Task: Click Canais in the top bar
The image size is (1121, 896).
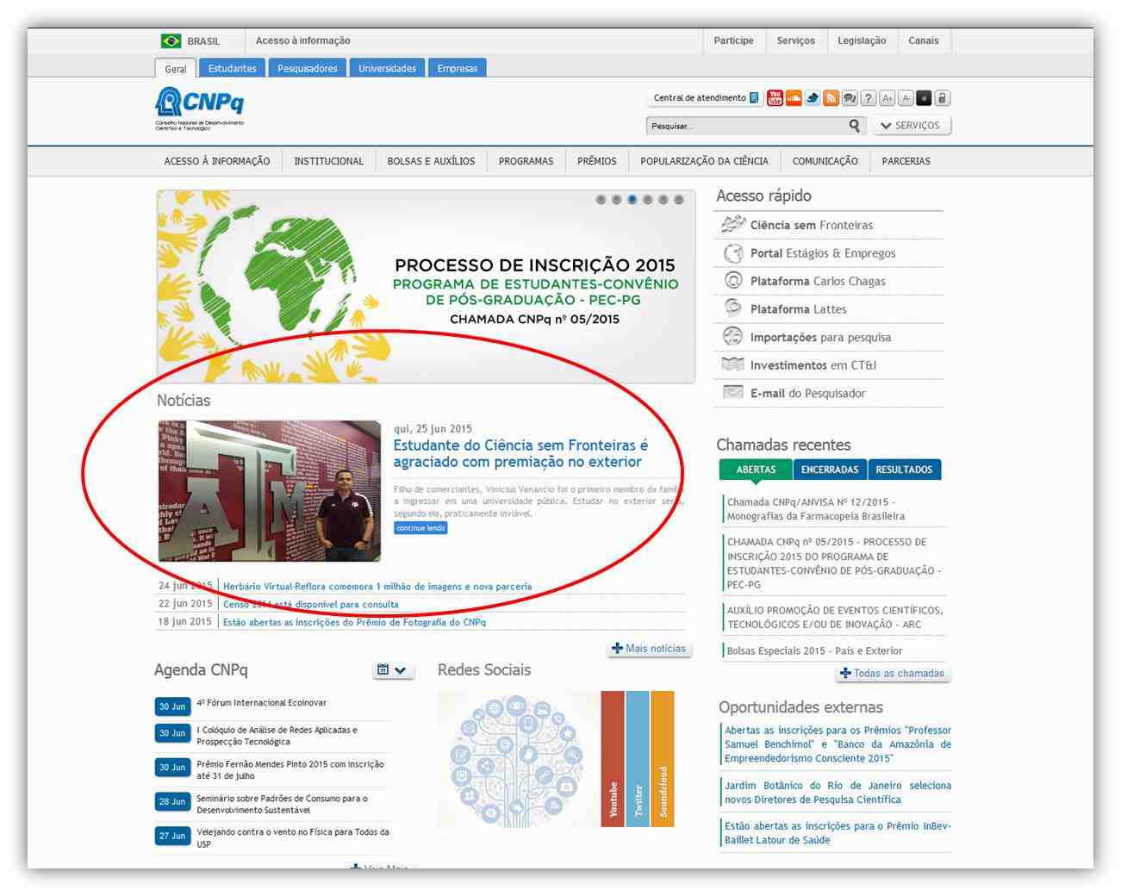Action: (923, 40)
